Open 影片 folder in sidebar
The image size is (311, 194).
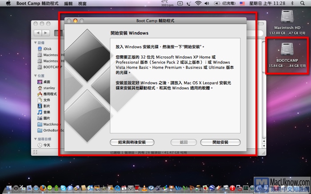coord(47,107)
